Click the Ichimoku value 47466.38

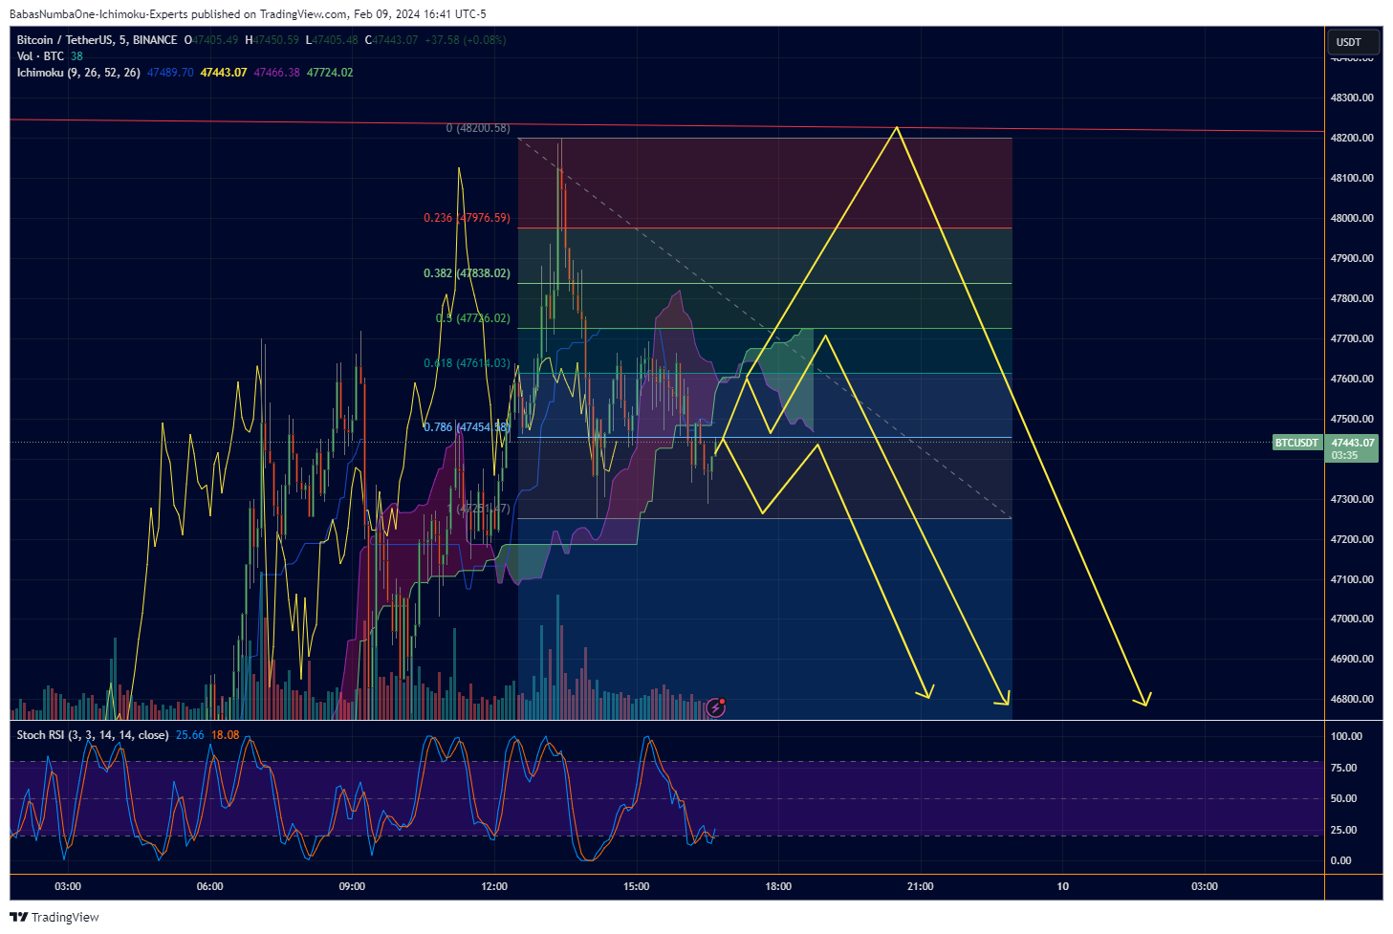click(276, 73)
